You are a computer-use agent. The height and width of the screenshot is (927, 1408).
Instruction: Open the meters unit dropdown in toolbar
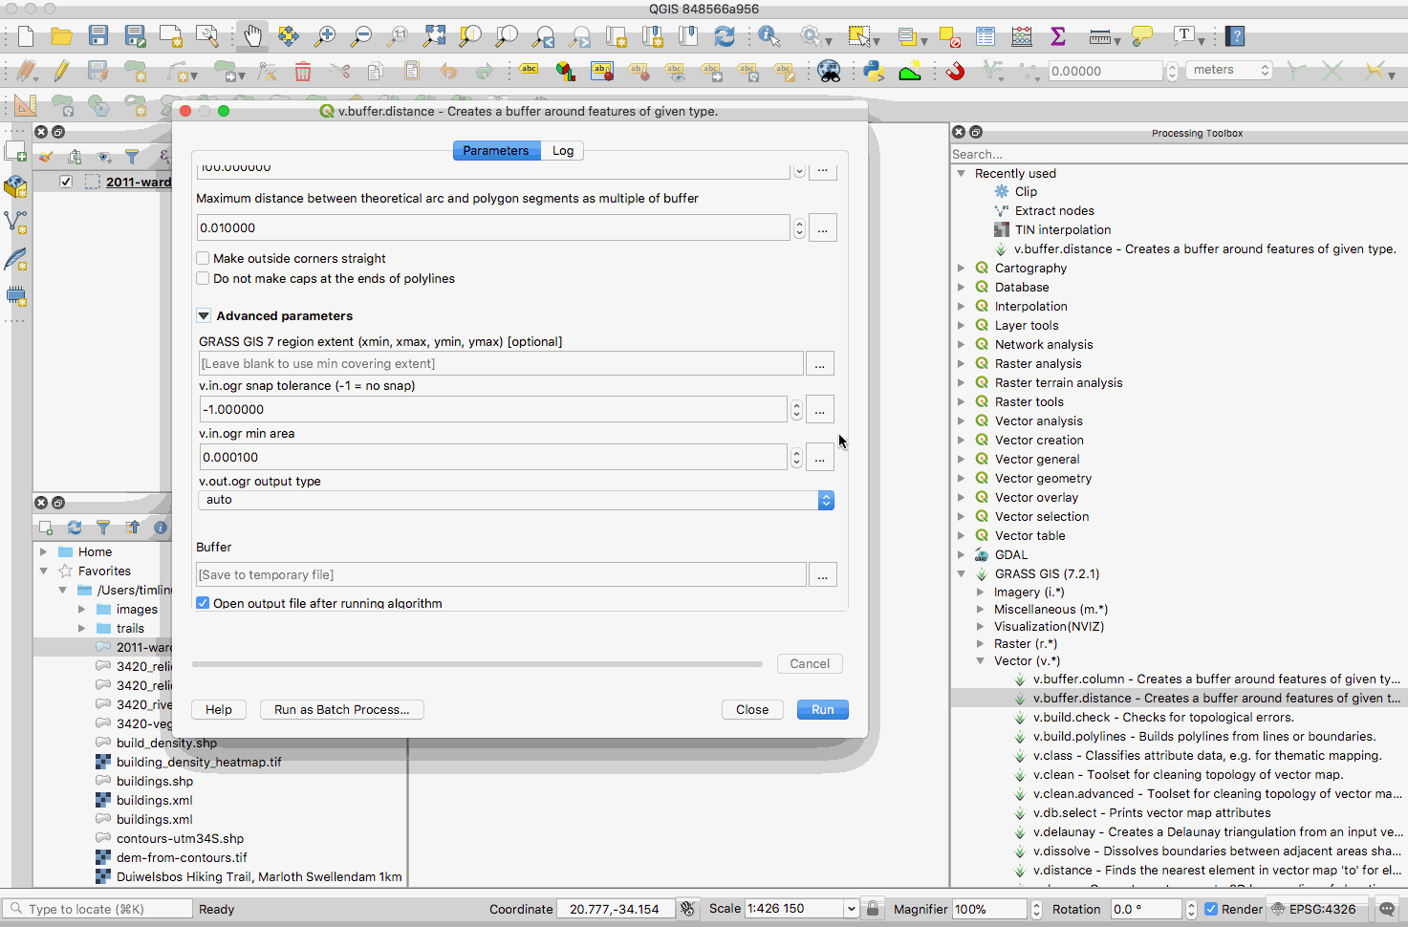1229,70
